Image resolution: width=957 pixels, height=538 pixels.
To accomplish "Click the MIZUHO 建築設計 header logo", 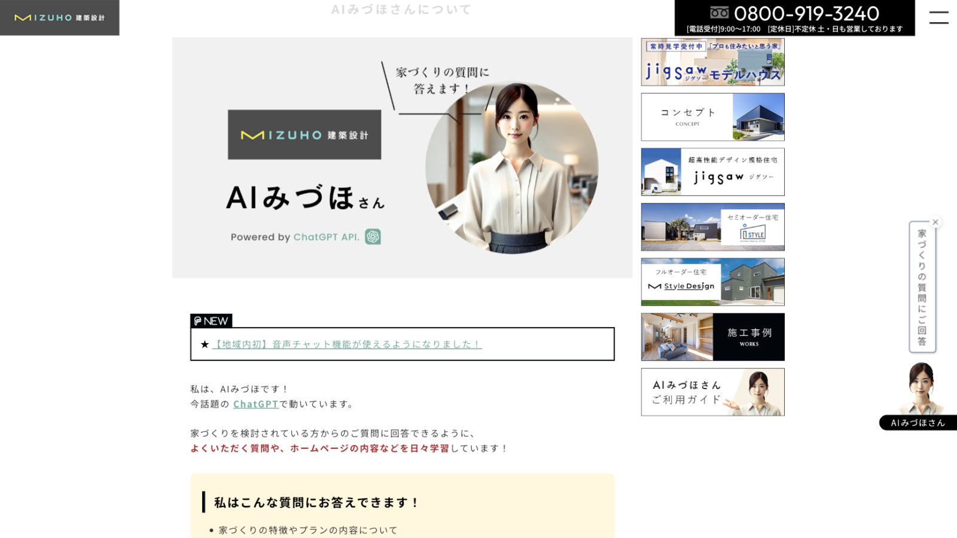I will point(60,18).
